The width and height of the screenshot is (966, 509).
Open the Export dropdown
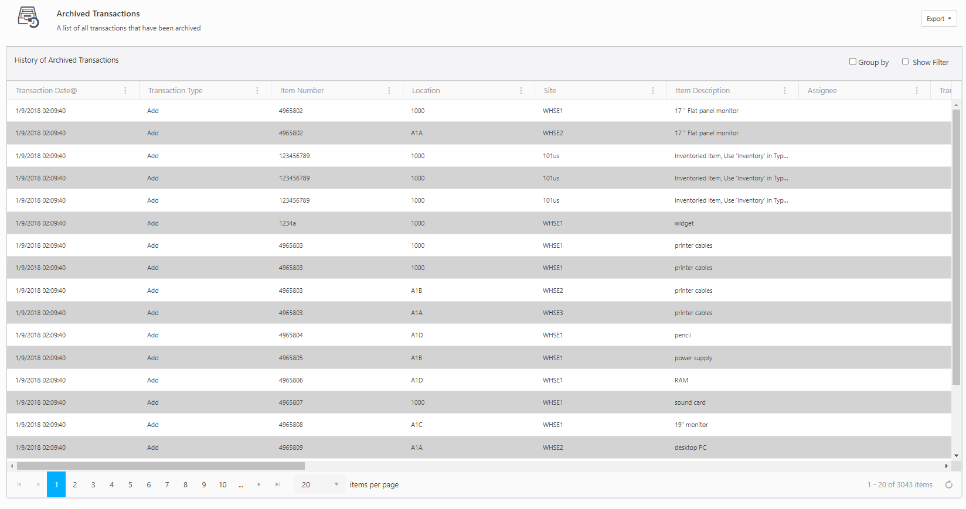tap(938, 19)
